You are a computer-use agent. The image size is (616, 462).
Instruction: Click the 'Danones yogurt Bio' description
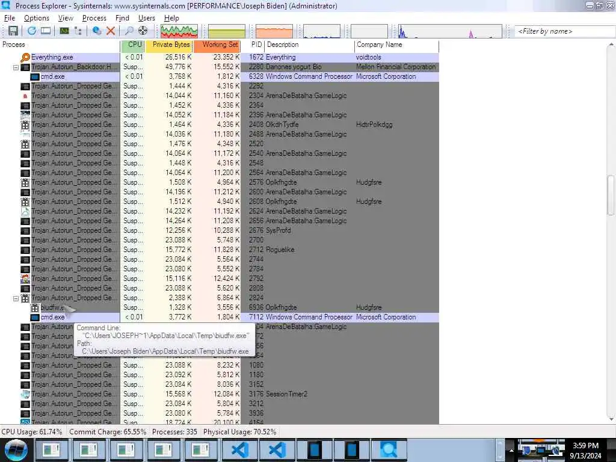(294, 67)
